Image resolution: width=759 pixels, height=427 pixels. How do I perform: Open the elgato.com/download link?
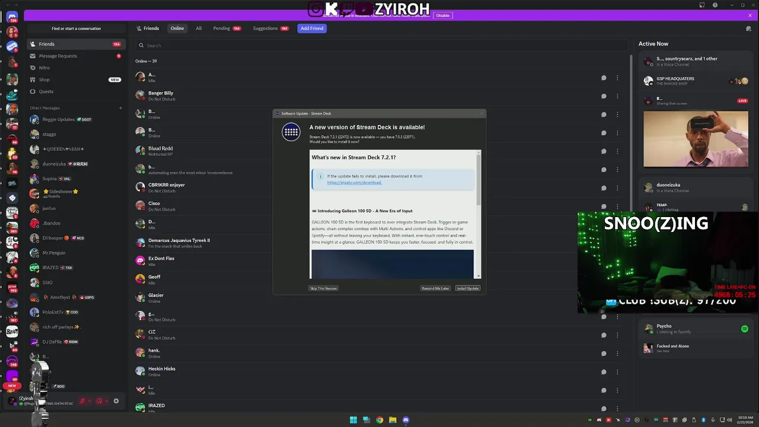354,183
